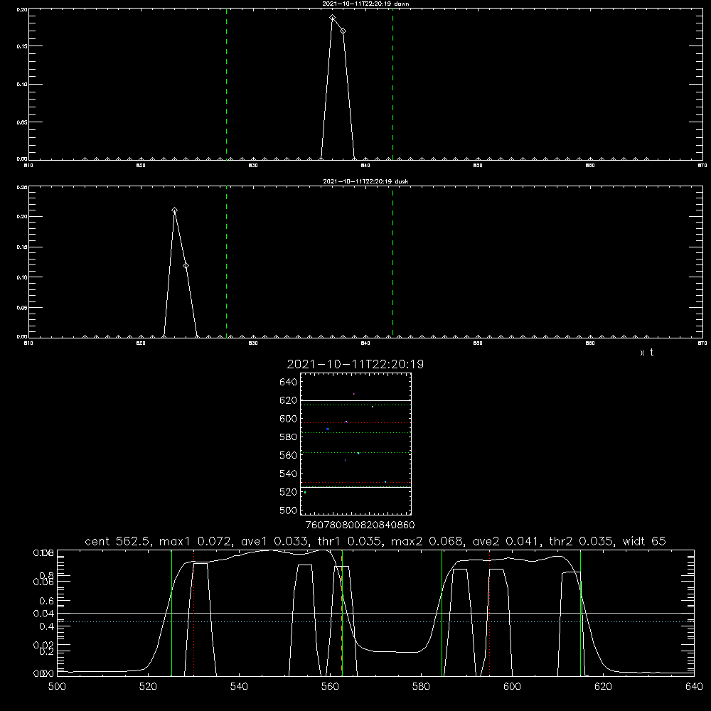Click the '0.04' y-axis label of the bottom plot

coord(43,614)
